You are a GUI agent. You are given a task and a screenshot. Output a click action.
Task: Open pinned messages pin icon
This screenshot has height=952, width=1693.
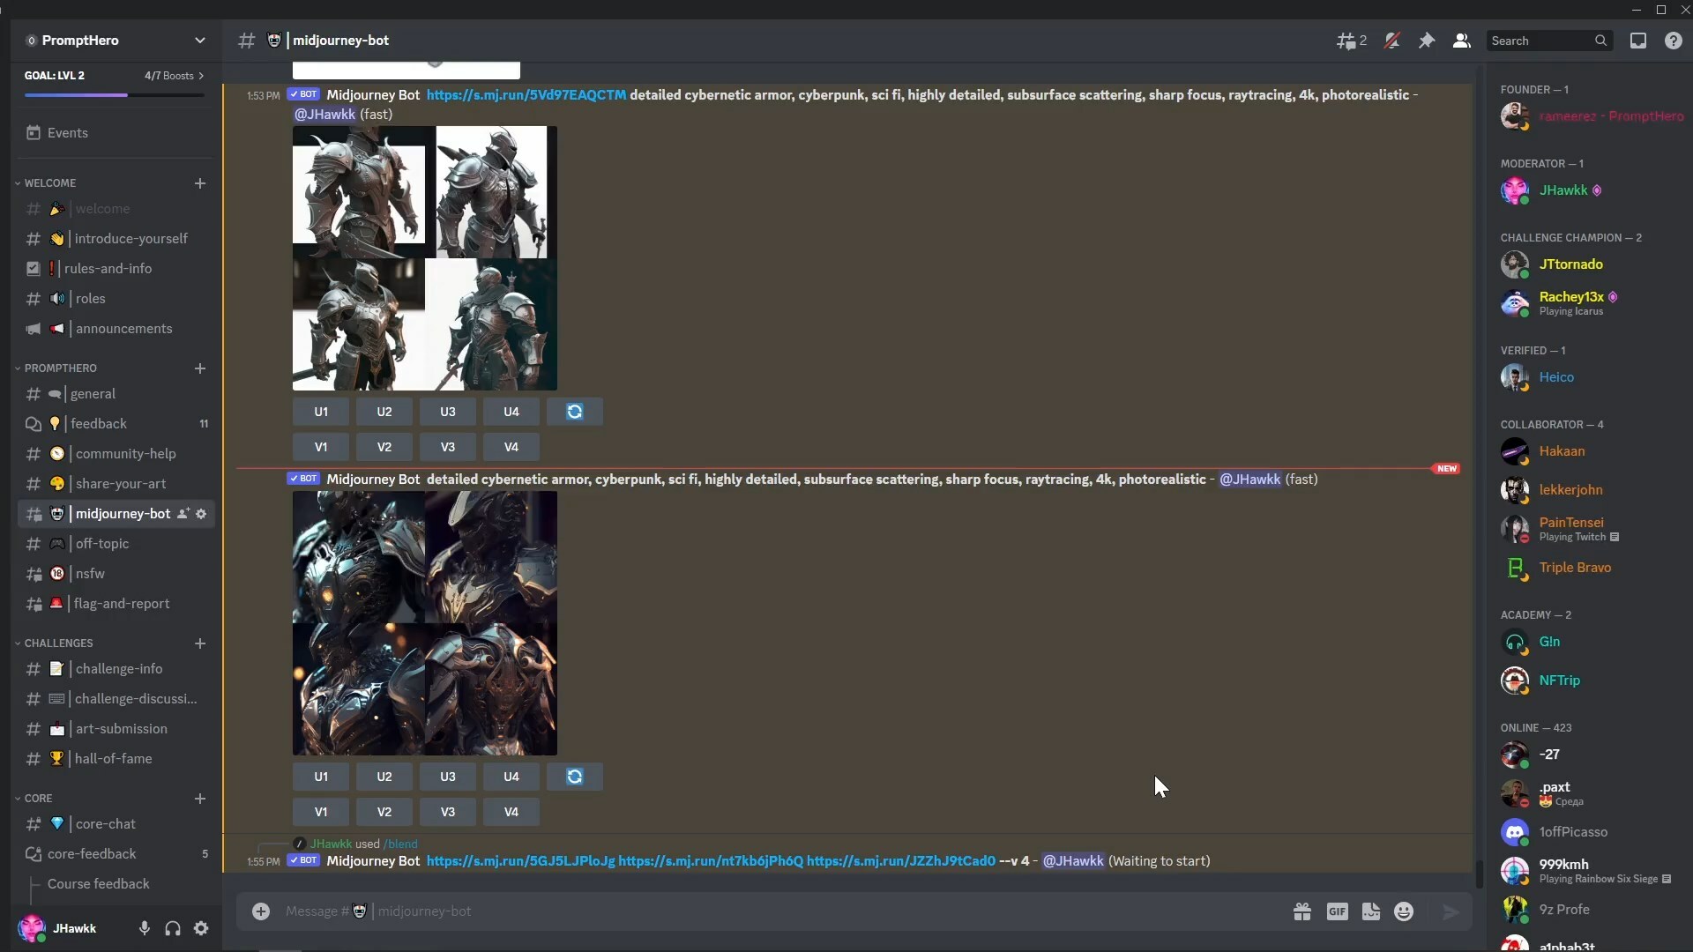[1427, 41]
